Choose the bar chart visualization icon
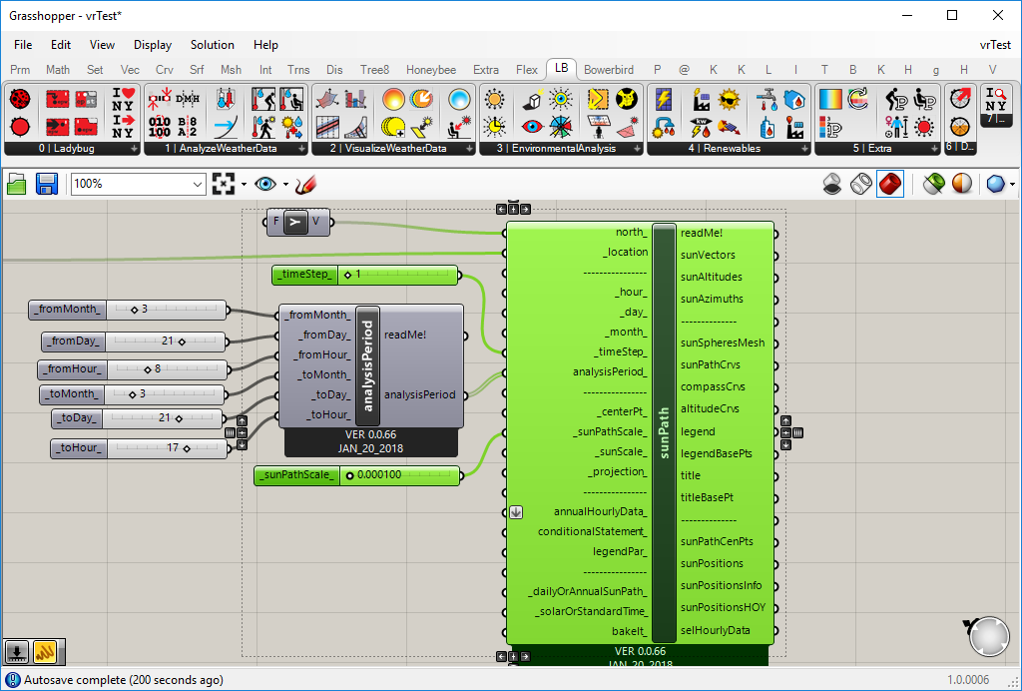The image size is (1022, 691). coord(356,99)
